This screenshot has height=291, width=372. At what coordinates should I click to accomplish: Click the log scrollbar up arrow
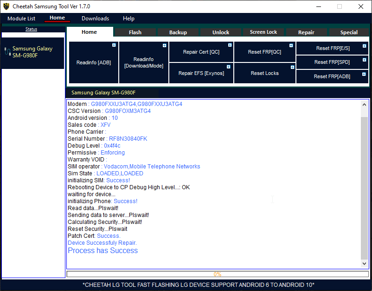click(x=365, y=105)
